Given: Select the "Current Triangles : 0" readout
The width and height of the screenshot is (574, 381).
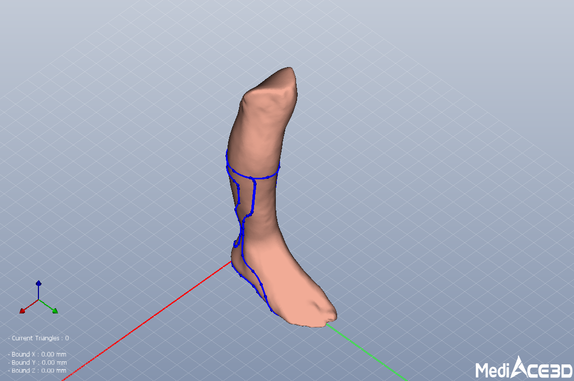Looking at the screenshot, I should pos(38,338).
